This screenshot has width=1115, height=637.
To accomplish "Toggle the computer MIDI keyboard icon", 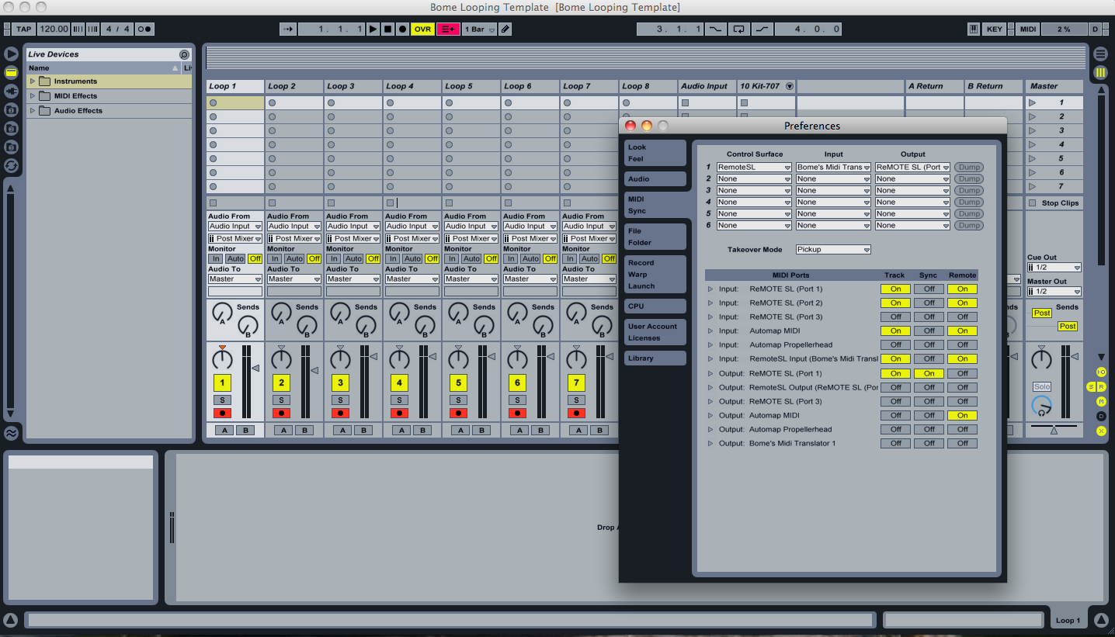I will (974, 29).
